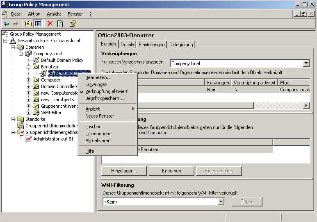The image size is (317, 222).
Task: Click the links list scroll right arrow
Action: pos(306,106)
